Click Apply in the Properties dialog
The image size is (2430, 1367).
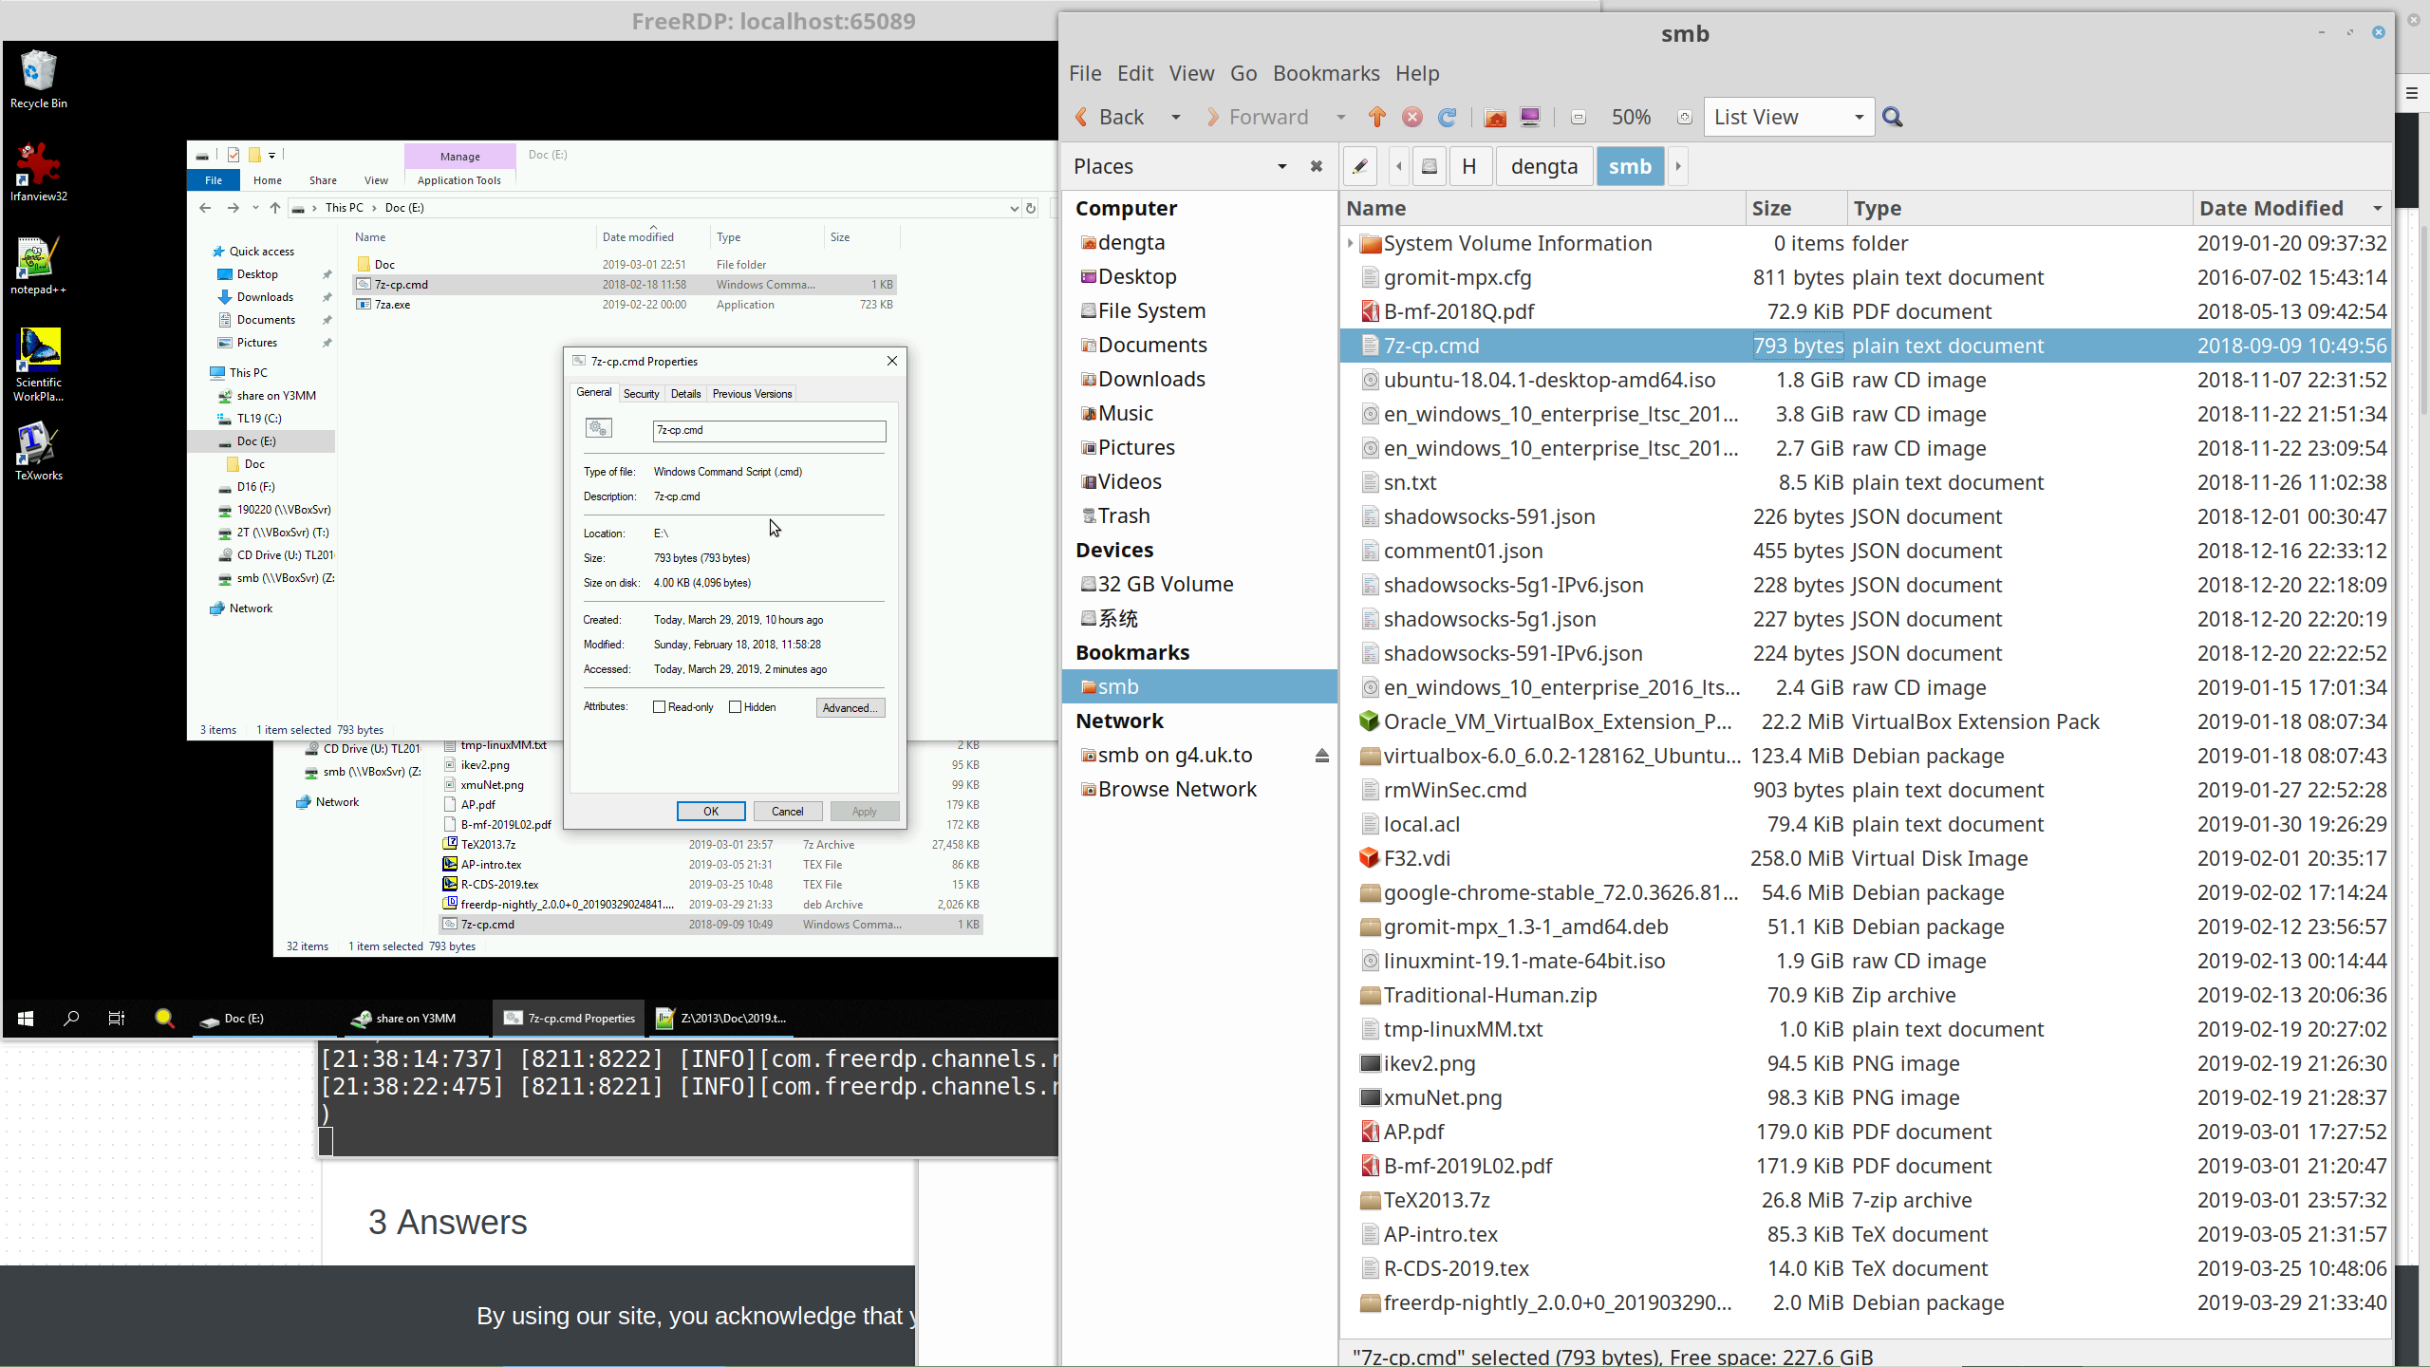pos(864,811)
